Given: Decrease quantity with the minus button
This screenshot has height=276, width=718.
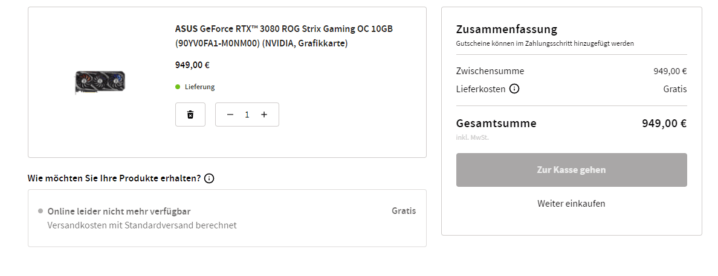Looking at the screenshot, I should click(230, 114).
